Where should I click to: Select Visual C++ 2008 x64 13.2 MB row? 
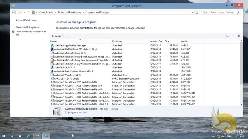127,97
